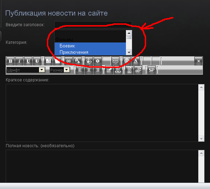210x189 pixels.
Task: Close all open tags with X button
Action: 199,61
